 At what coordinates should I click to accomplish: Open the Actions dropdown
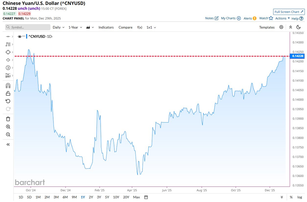282,18
